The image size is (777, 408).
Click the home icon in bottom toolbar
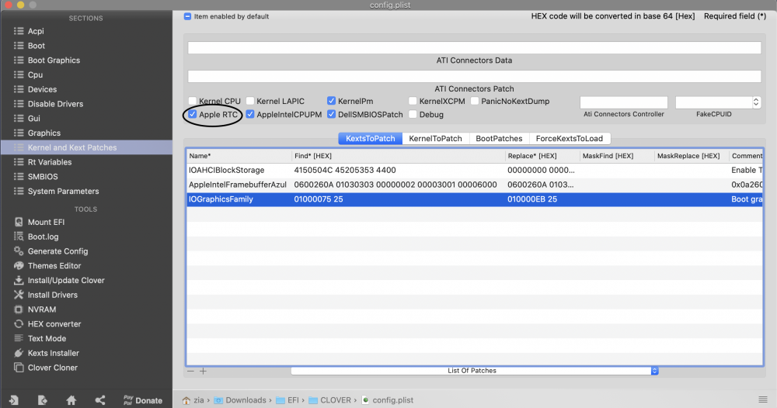pos(71,400)
